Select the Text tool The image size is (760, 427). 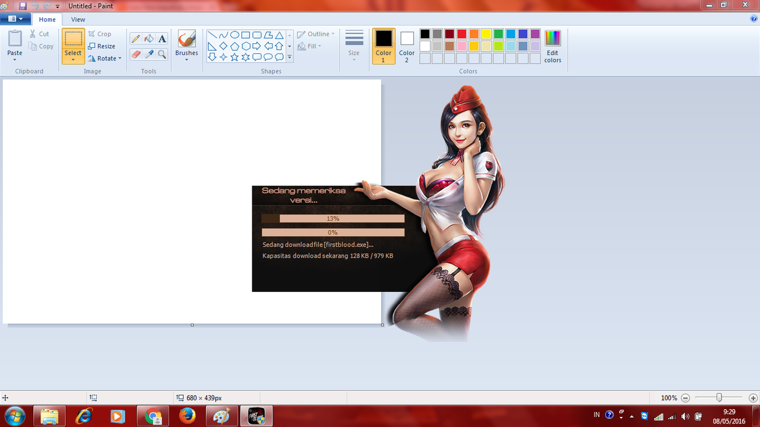(x=162, y=39)
